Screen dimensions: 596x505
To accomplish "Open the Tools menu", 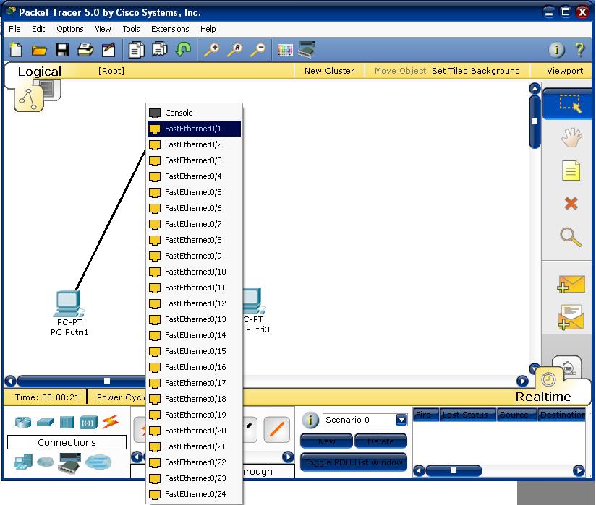I will coord(131,29).
